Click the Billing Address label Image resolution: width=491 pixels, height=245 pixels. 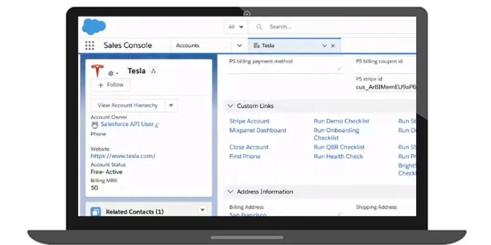[246, 207]
